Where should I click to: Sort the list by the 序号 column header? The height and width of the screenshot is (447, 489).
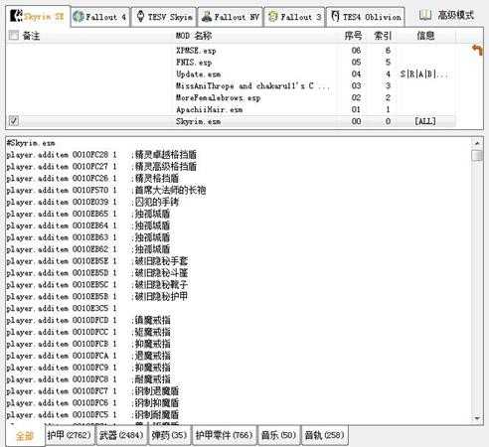353,36
